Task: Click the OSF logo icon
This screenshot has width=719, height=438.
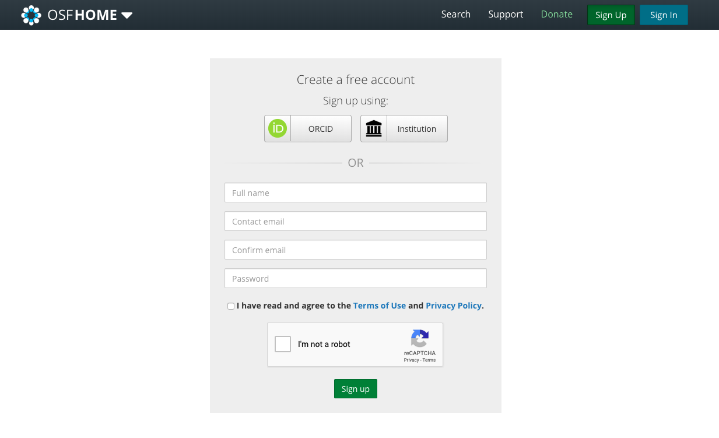Action: point(31,15)
